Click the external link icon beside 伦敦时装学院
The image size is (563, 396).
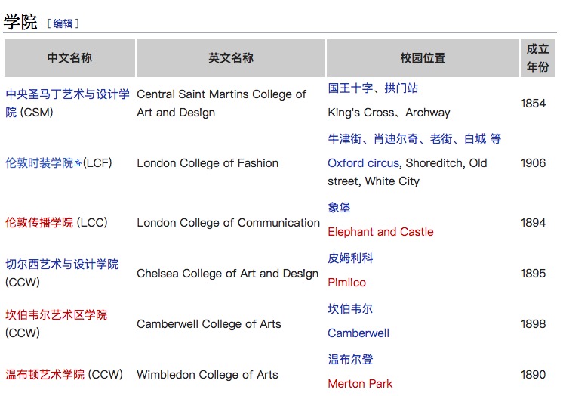coord(78,163)
